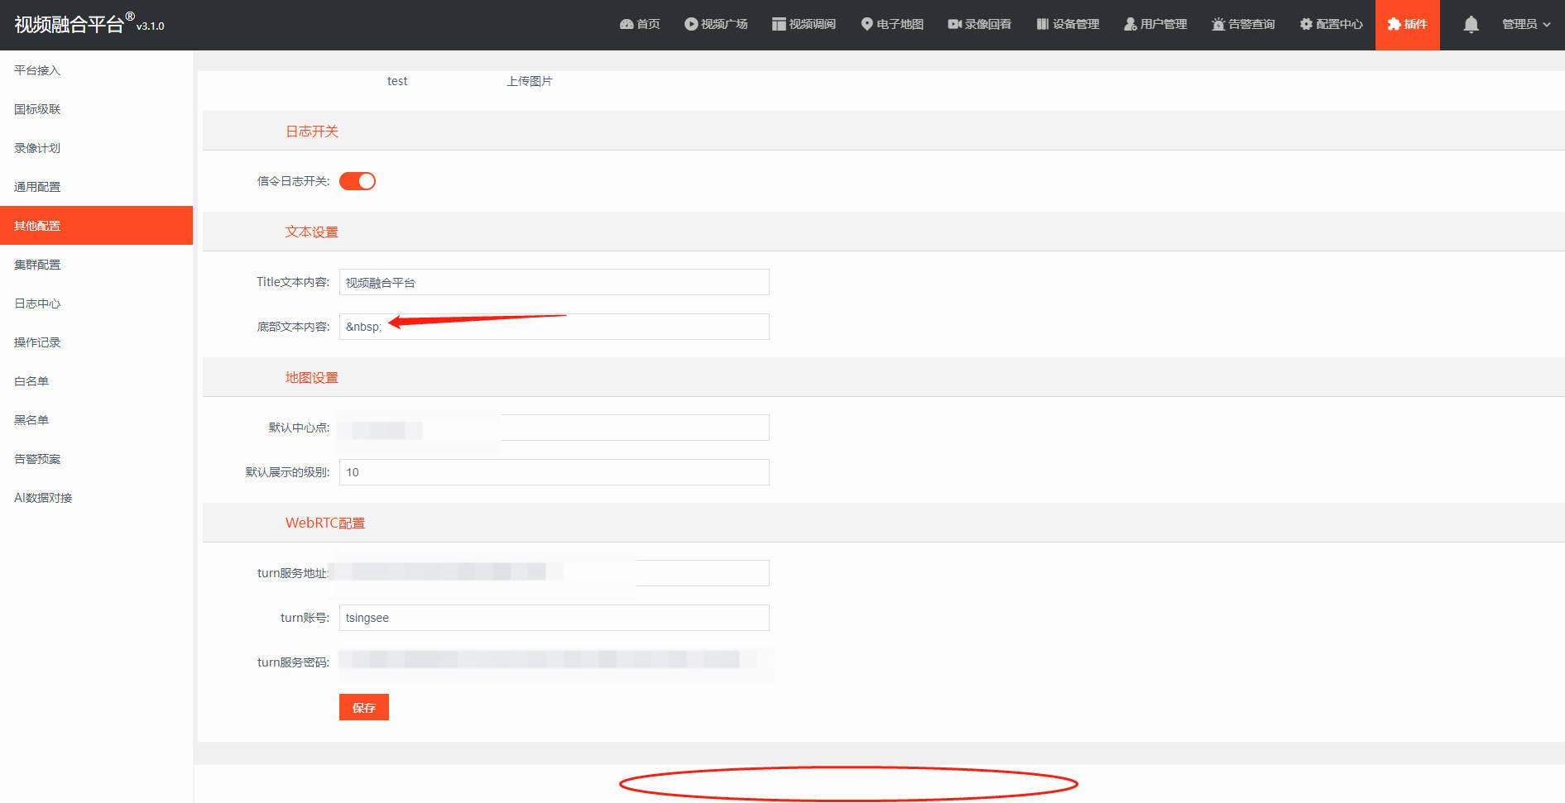Click the Title文本内容 text input
The width and height of the screenshot is (1565, 803).
[554, 282]
